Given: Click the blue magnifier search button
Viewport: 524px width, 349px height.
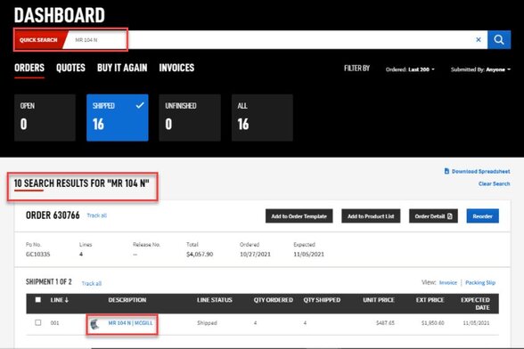Looking at the screenshot, I should pyautogui.click(x=499, y=40).
